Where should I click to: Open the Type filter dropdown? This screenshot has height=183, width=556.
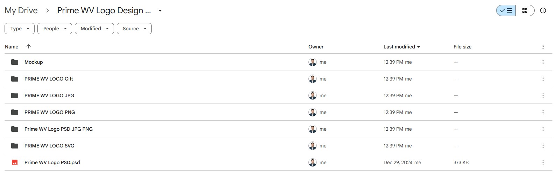[x=20, y=29]
